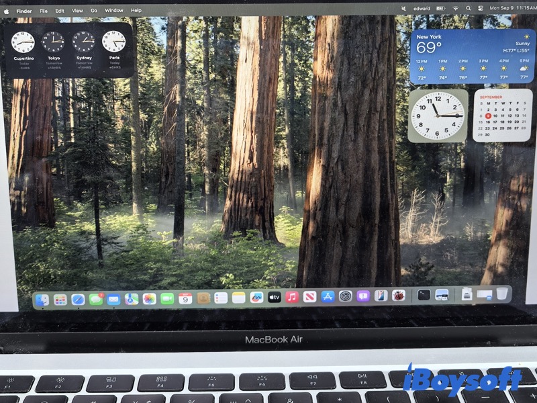The height and width of the screenshot is (403, 537).
Task: Click the Wi-Fi status icon
Action: [x=455, y=9]
